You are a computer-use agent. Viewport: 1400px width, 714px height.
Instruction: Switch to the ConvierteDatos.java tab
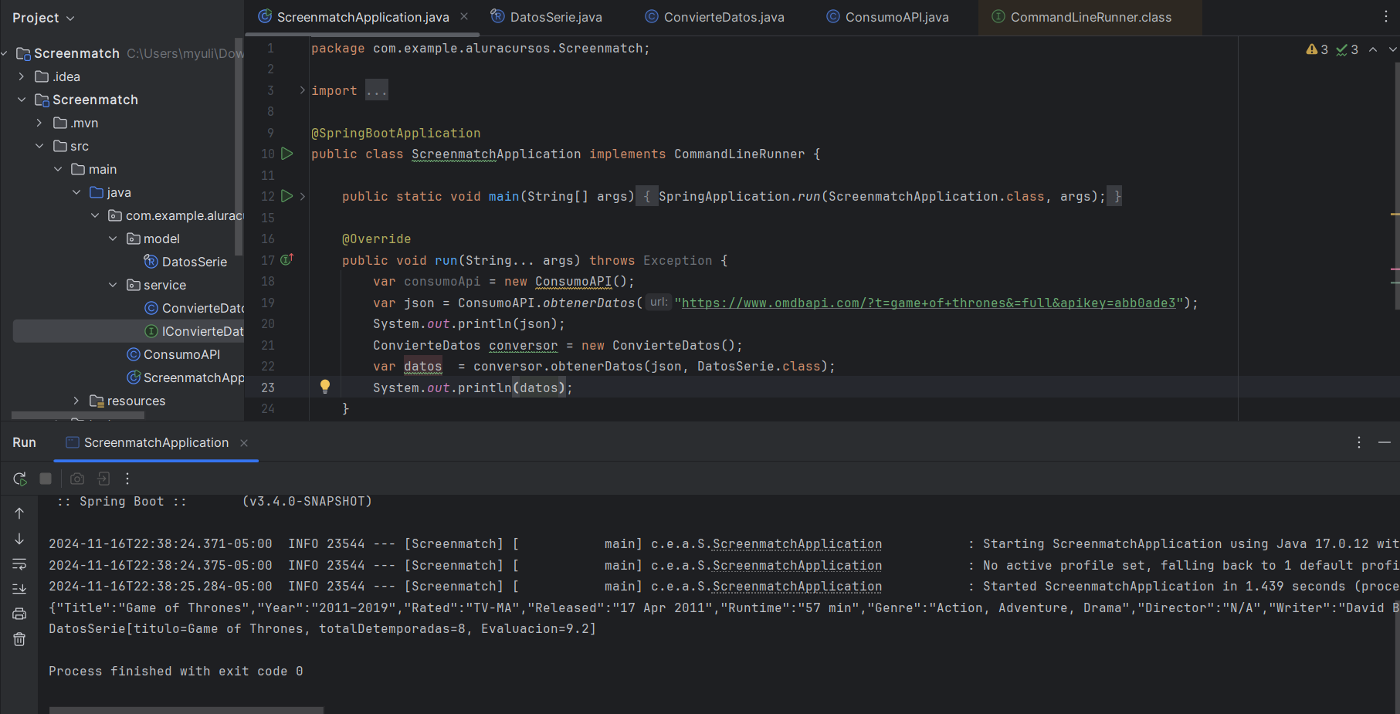(714, 17)
